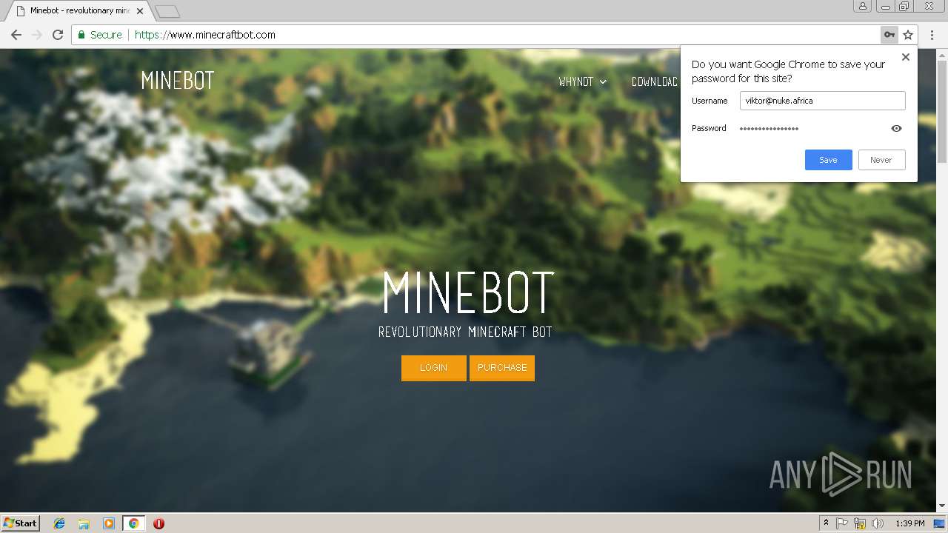
Task: Close the save password popup
Action: (x=905, y=57)
